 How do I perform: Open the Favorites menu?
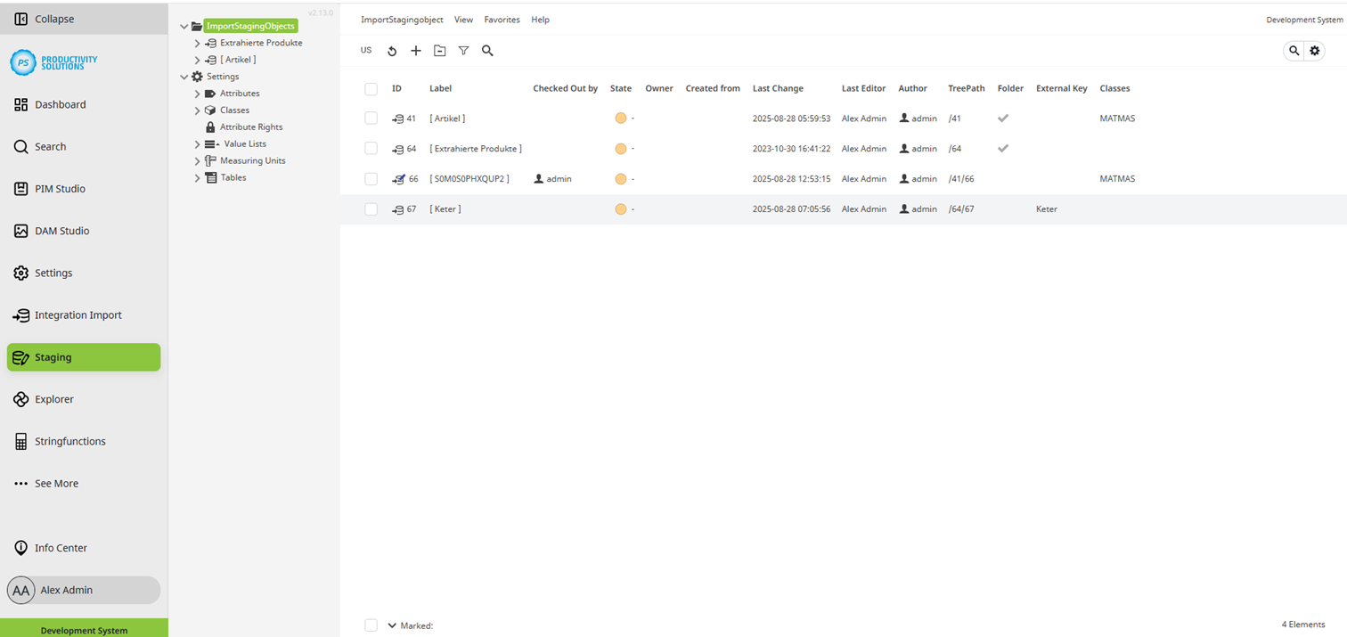pyautogui.click(x=502, y=19)
